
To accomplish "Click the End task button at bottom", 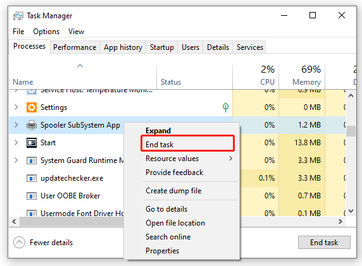I will (324, 243).
